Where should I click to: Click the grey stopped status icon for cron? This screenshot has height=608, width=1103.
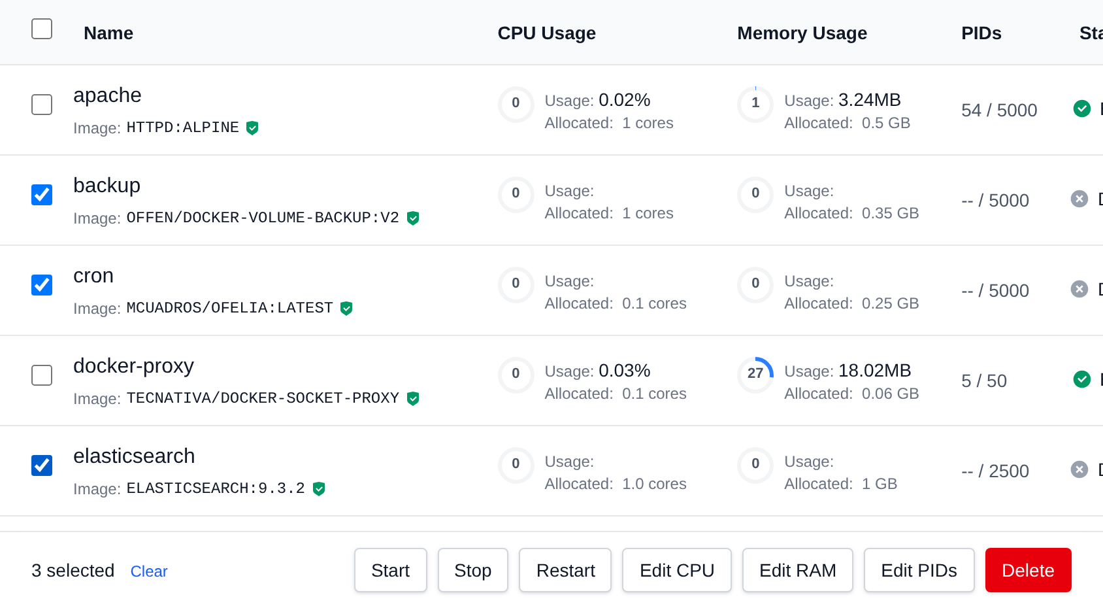pyautogui.click(x=1079, y=289)
